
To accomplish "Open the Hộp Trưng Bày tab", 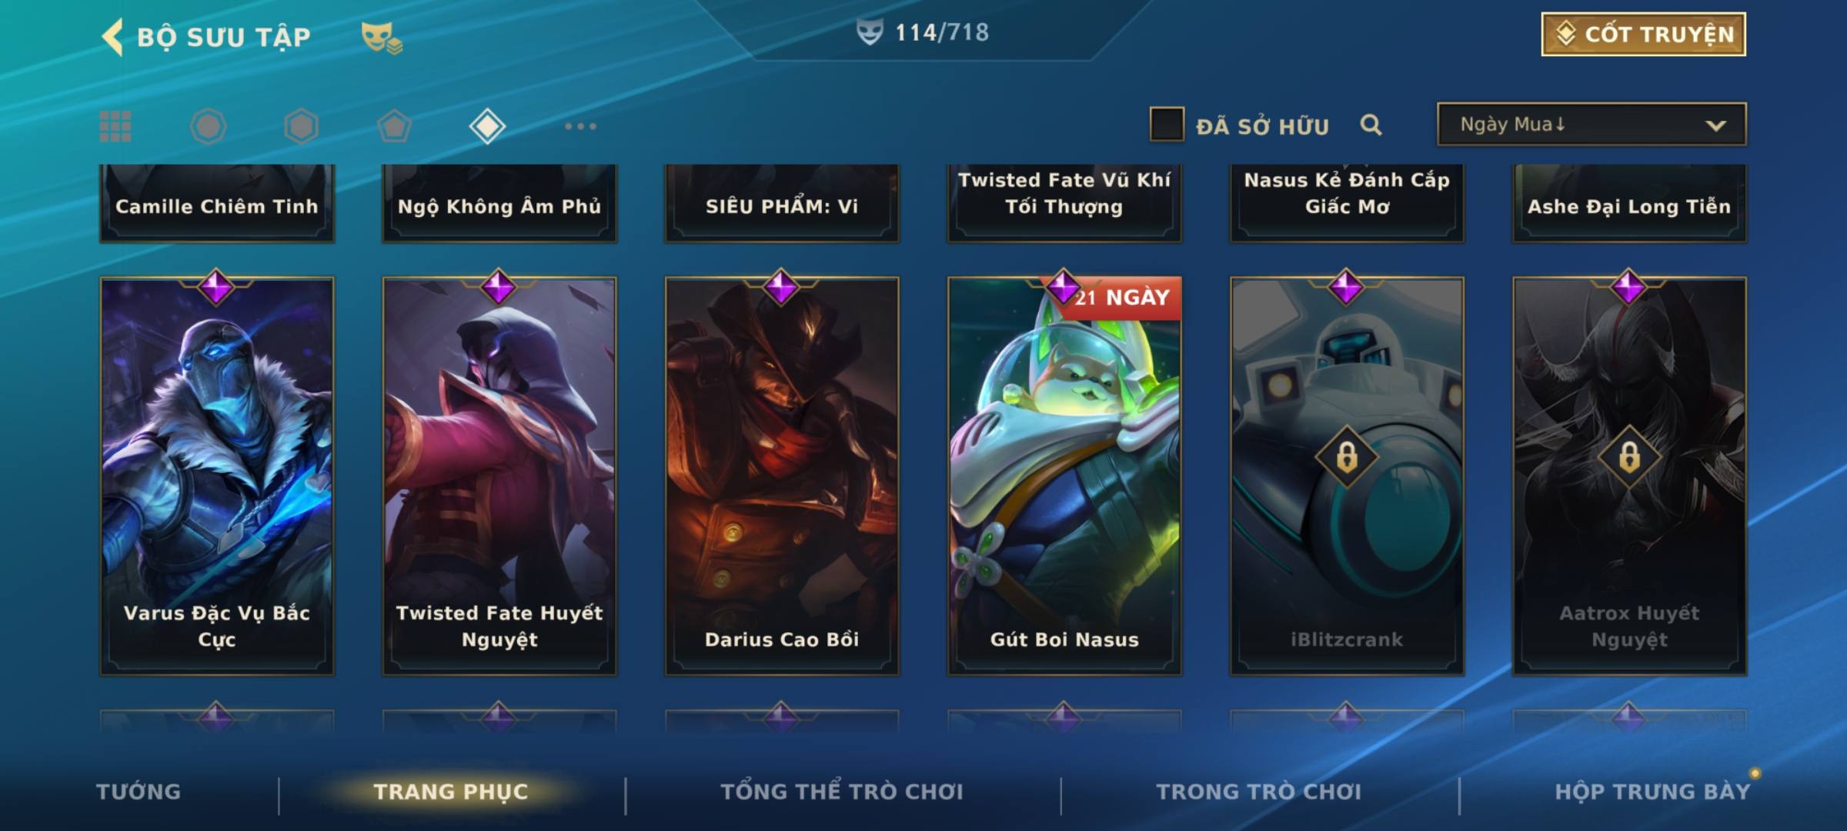I will 1652,792.
